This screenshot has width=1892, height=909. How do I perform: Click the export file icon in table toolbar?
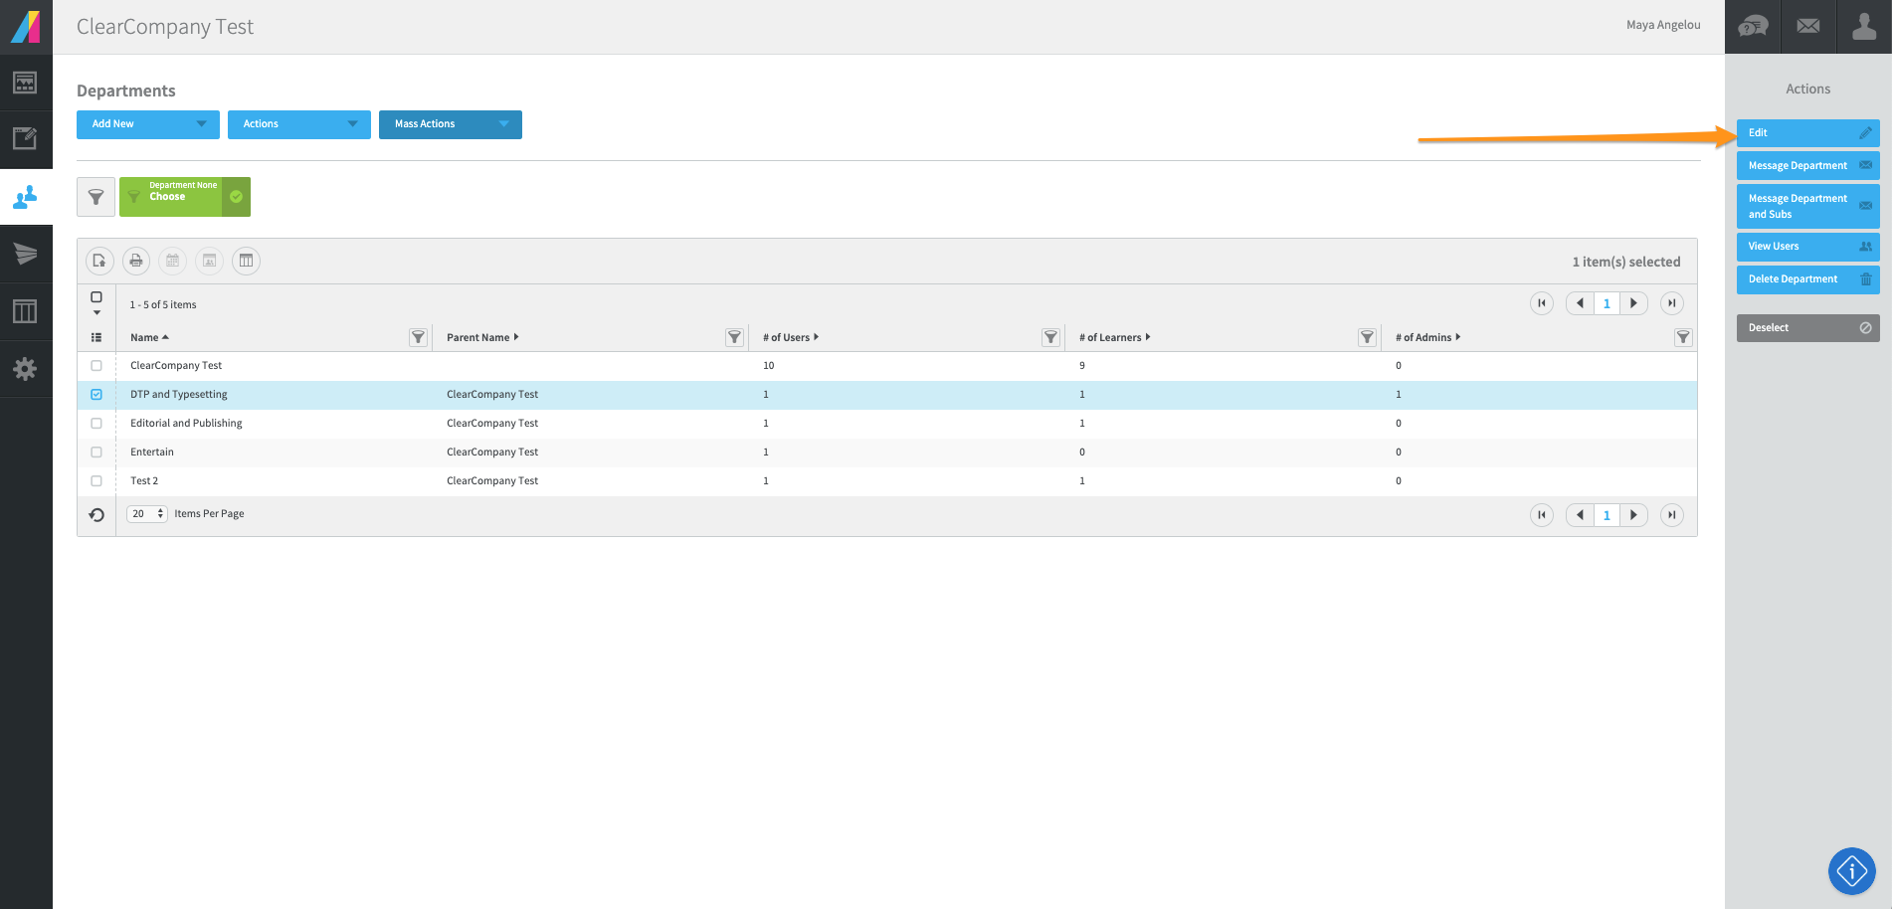click(99, 261)
